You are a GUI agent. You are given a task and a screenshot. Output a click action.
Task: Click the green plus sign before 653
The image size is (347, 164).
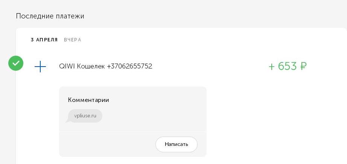coord(271,67)
